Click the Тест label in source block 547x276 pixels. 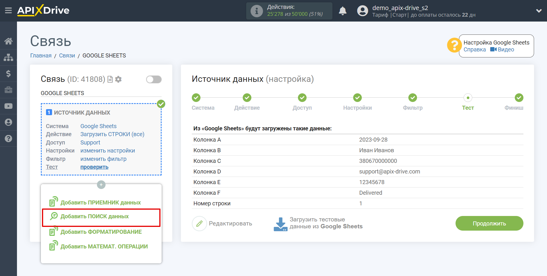pos(52,167)
